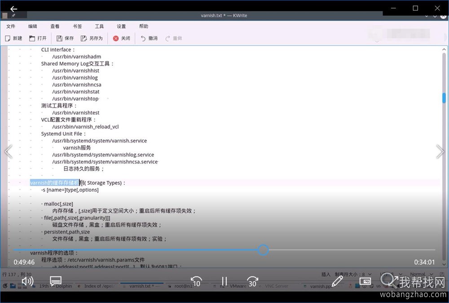Click the Open file toolbar button (打开)
Image resolution: width=449 pixels, height=303 pixels.
pyautogui.click(x=38, y=38)
